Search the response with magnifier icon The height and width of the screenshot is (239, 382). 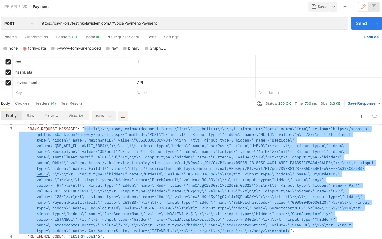[x=374, y=116]
